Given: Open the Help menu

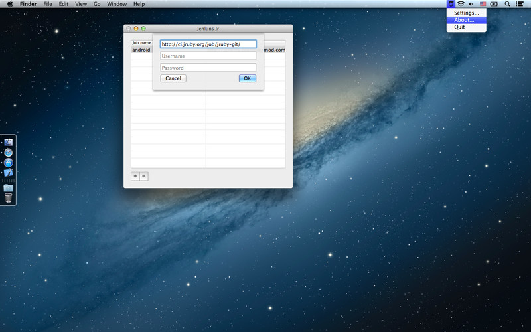Looking at the screenshot, I should point(139,4).
